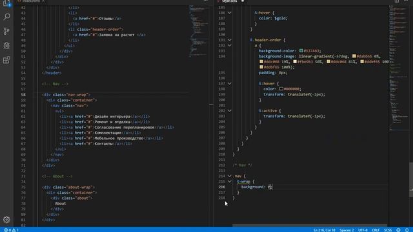This screenshot has width=413, height=232.
Task: Open color picker for #137463 swatch
Action: coord(301,50)
